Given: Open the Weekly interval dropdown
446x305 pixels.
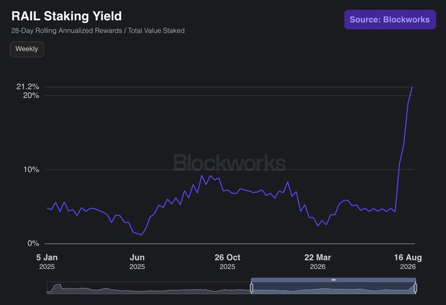Looking at the screenshot, I should click(x=27, y=49).
